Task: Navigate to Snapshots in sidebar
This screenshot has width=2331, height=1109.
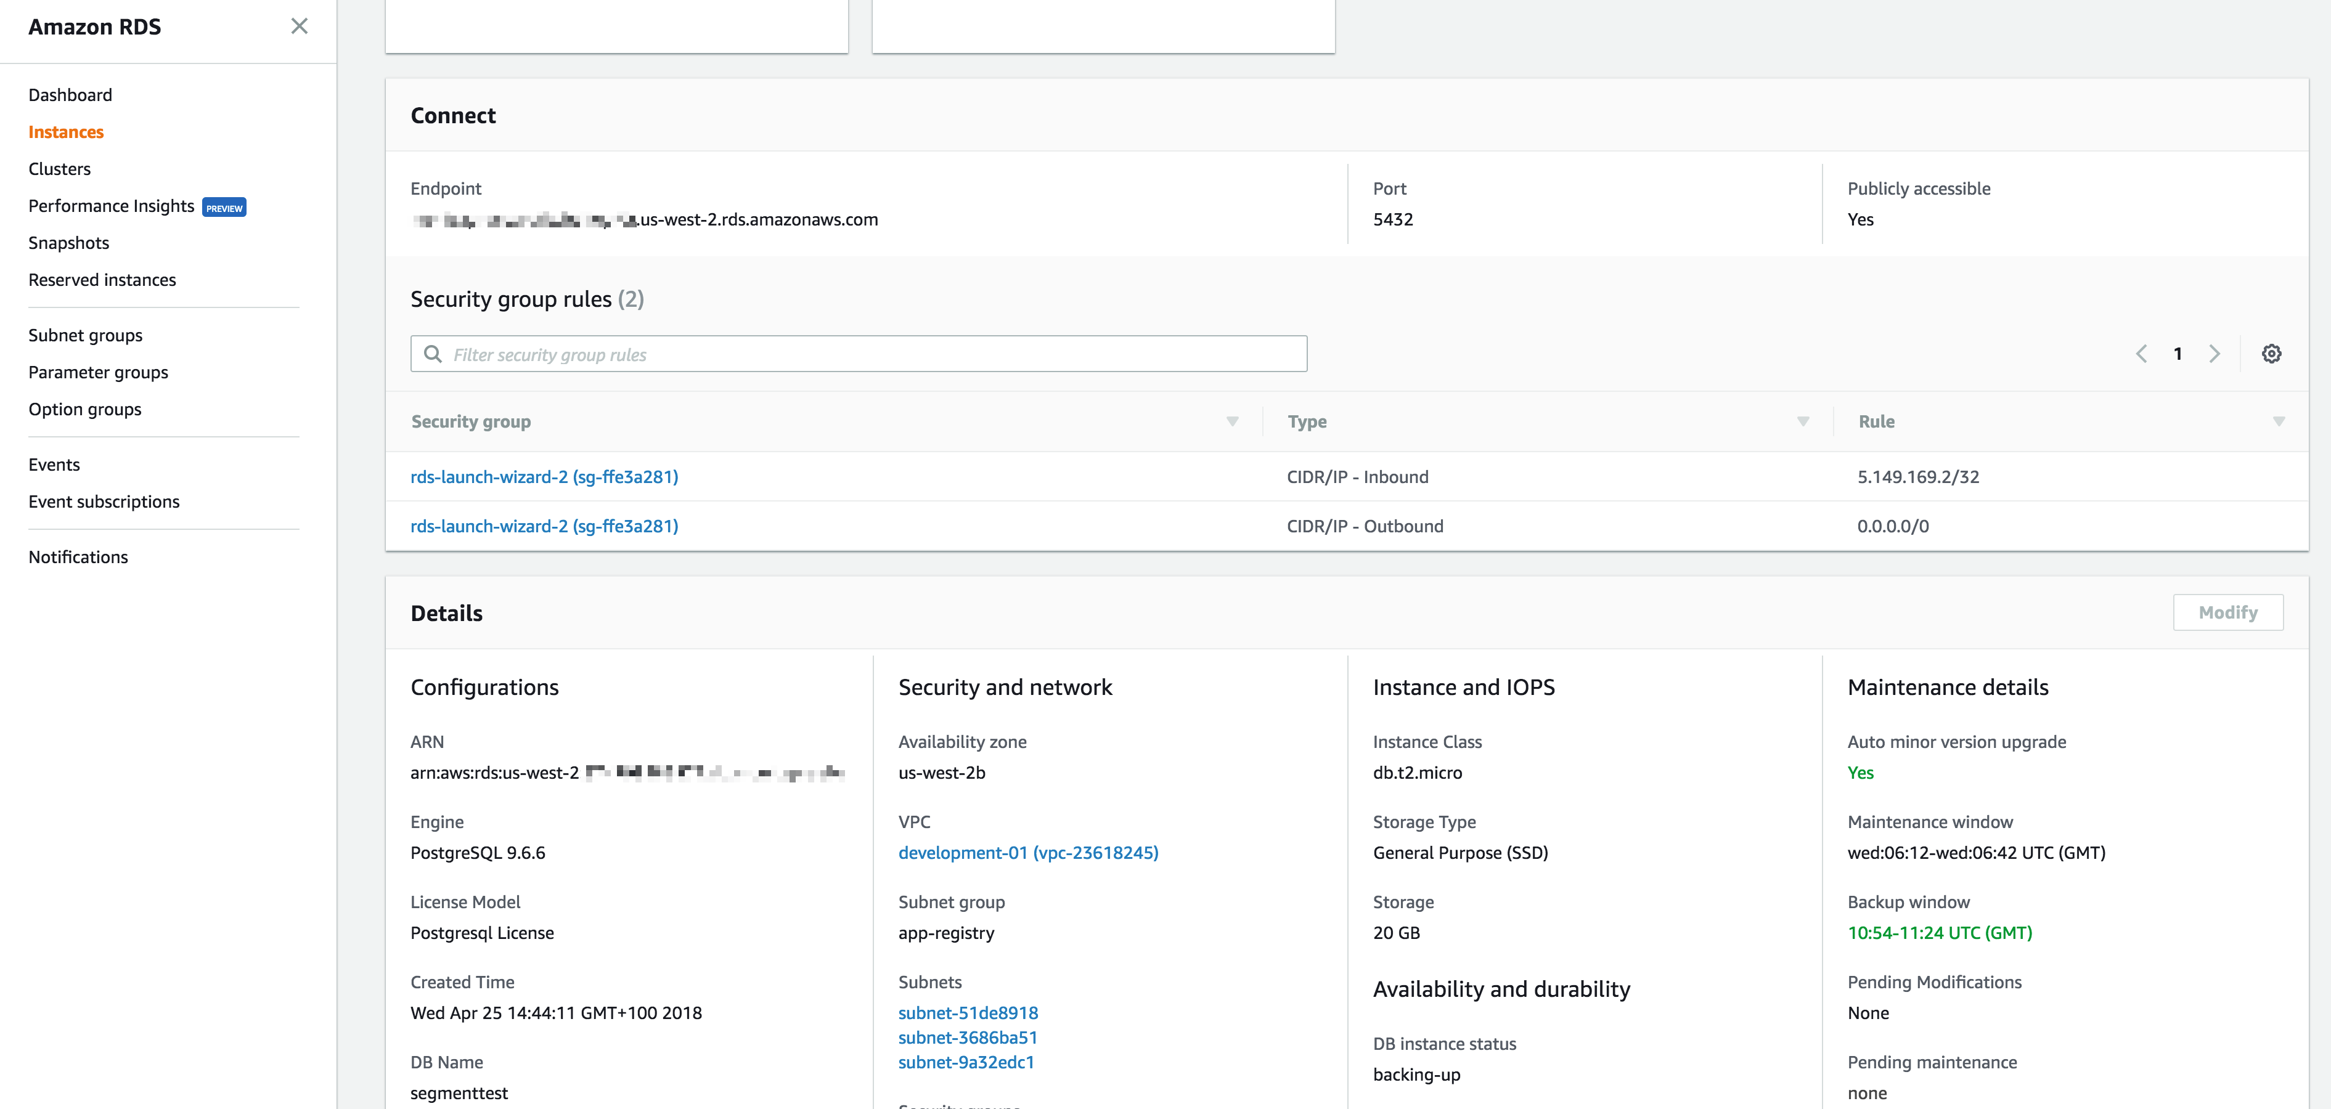Action: tap(69, 242)
